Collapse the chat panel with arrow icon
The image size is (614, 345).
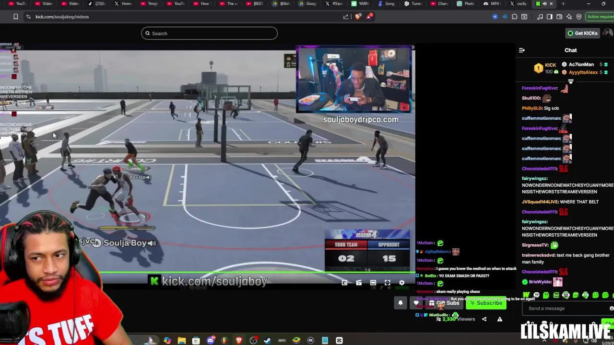pyautogui.click(x=522, y=50)
